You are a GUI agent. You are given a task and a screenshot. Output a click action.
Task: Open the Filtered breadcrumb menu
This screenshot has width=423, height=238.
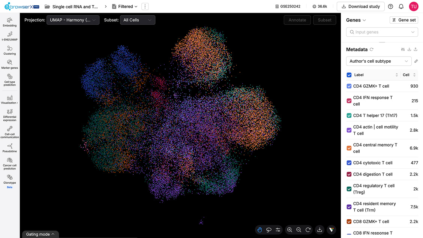125,6
